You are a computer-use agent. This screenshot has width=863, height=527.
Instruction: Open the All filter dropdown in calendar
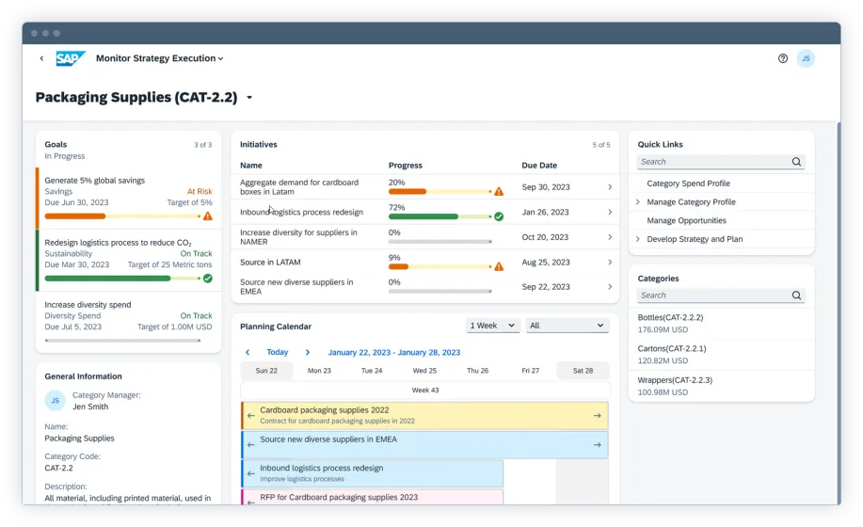point(567,326)
